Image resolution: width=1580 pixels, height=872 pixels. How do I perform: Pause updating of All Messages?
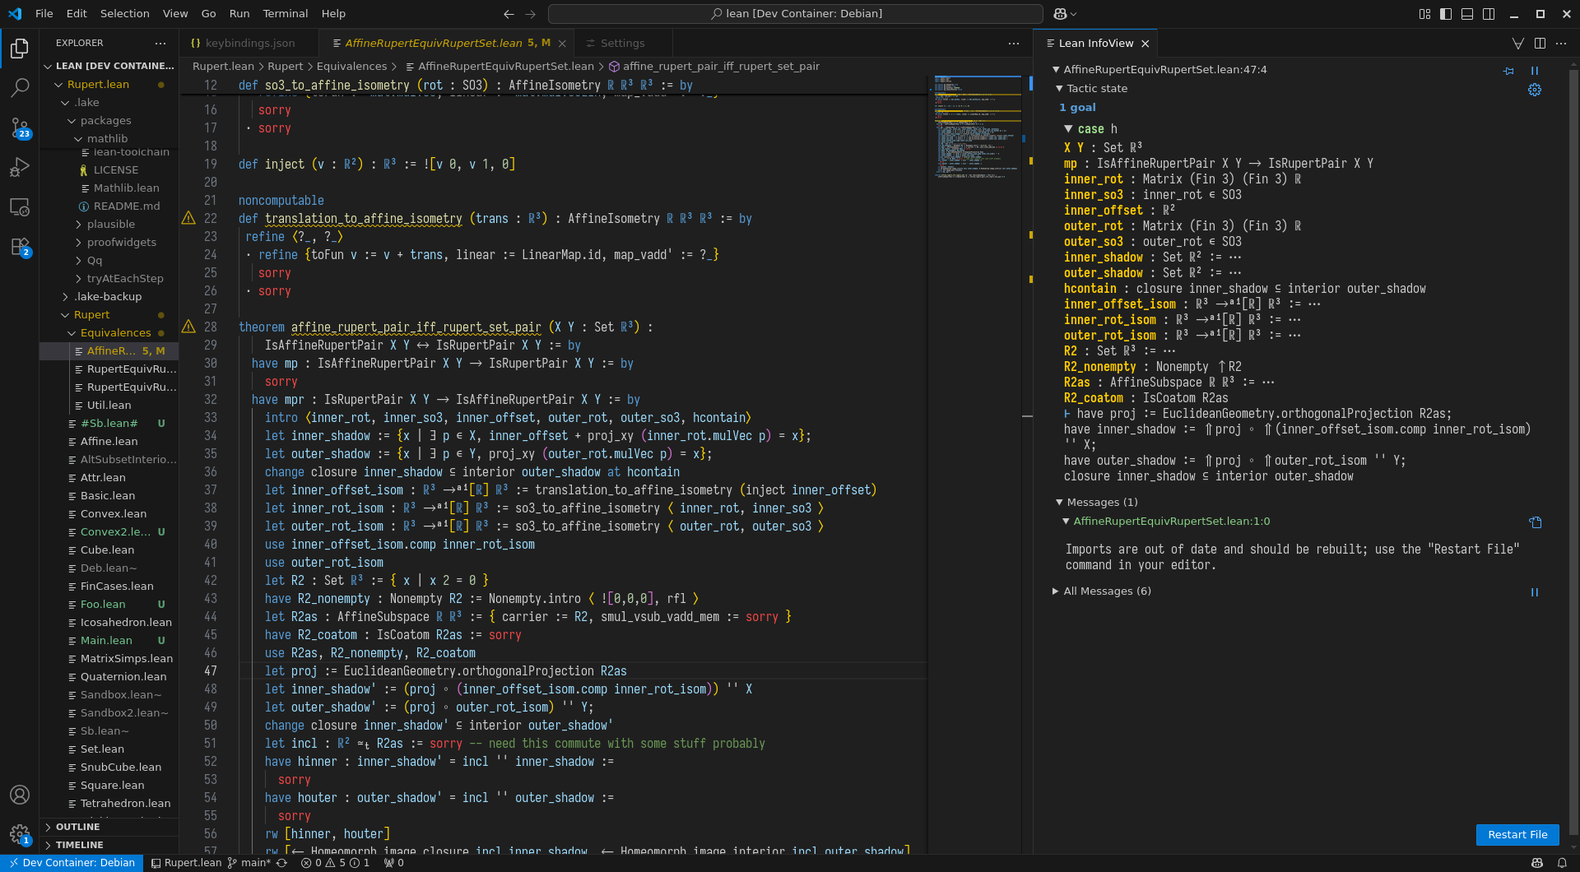1535,592
